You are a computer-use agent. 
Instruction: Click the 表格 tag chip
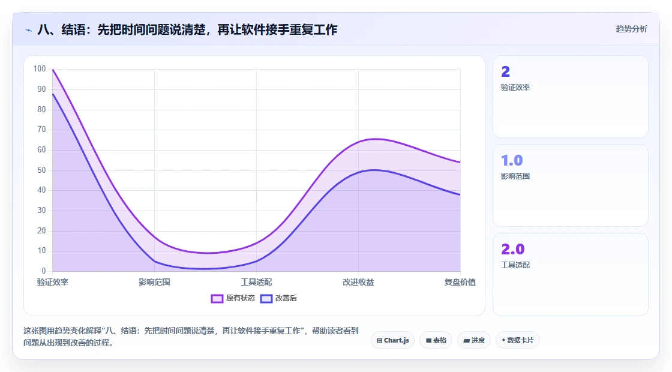coord(436,340)
